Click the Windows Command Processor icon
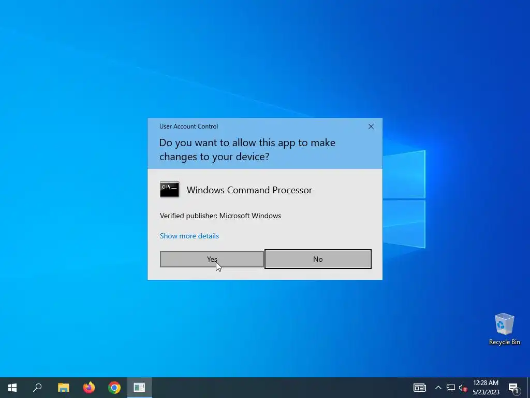The width and height of the screenshot is (530, 398). tap(169, 189)
